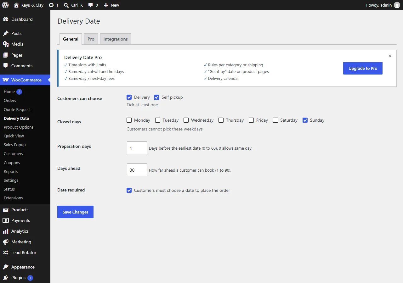The image size is (403, 283).
Task: Open Dashboard via its gauge icon
Action: (6, 19)
